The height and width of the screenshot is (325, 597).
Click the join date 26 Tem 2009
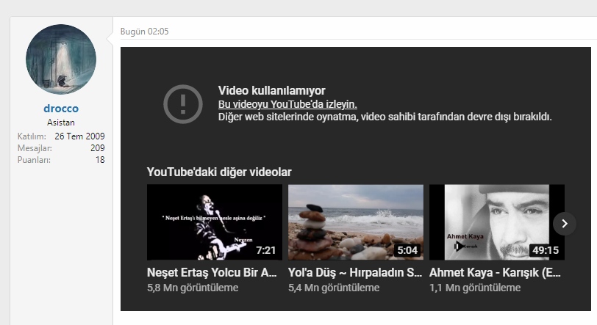coord(79,136)
